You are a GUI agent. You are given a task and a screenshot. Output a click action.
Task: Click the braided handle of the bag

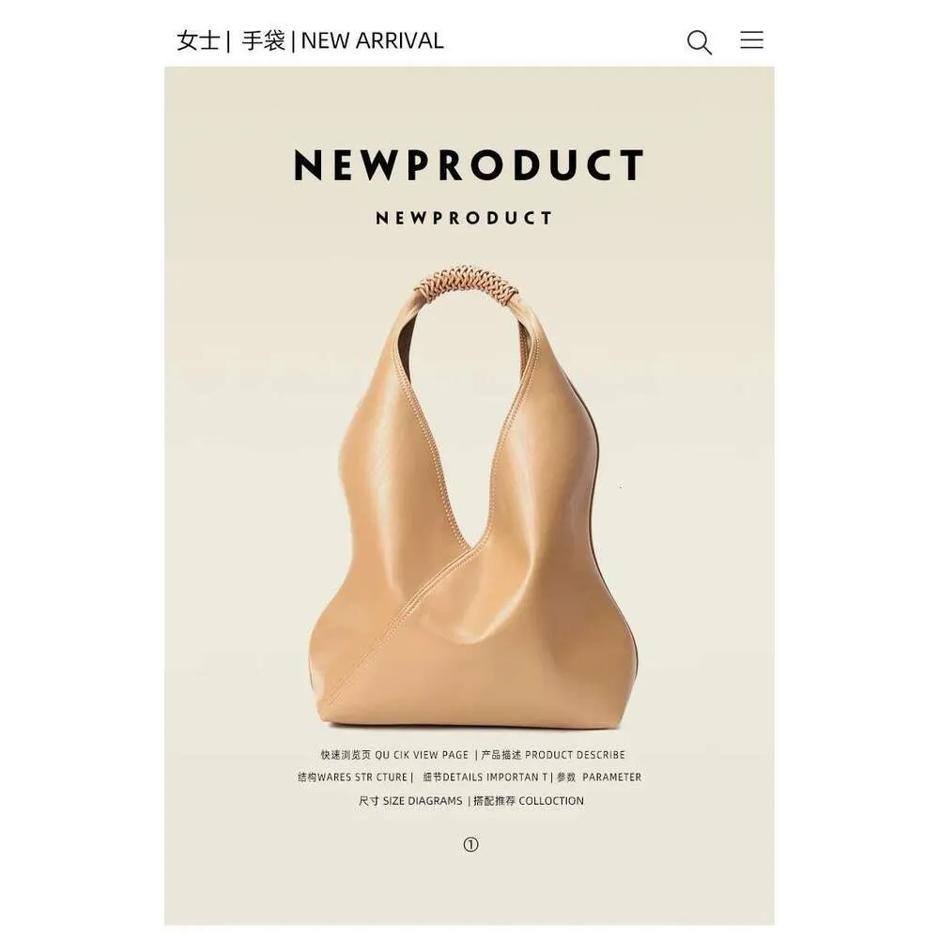pyautogui.click(x=467, y=285)
